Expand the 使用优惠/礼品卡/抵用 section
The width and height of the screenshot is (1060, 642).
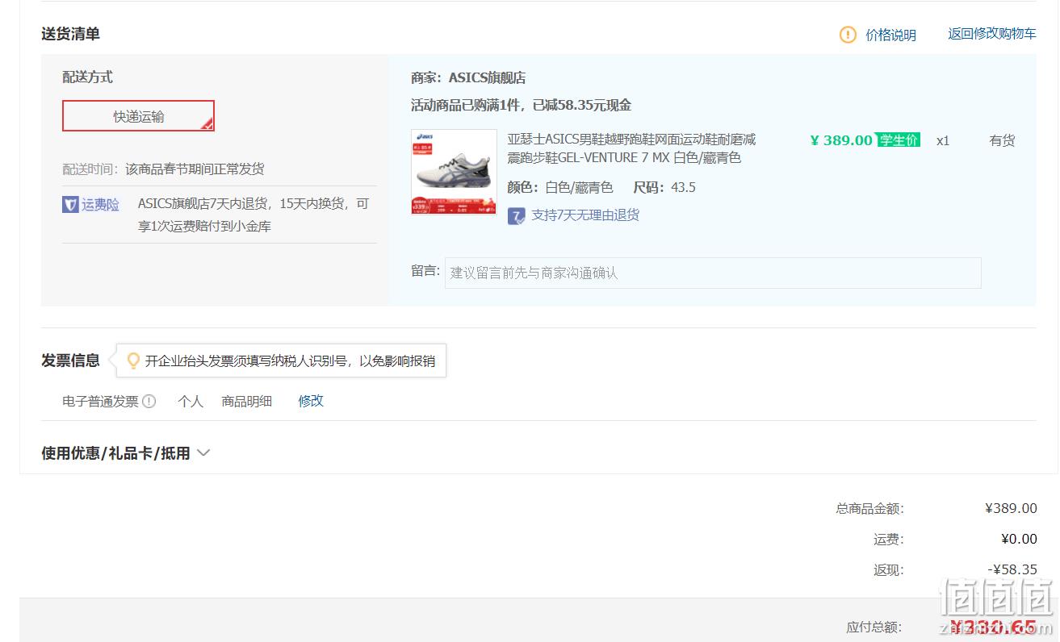(x=126, y=453)
